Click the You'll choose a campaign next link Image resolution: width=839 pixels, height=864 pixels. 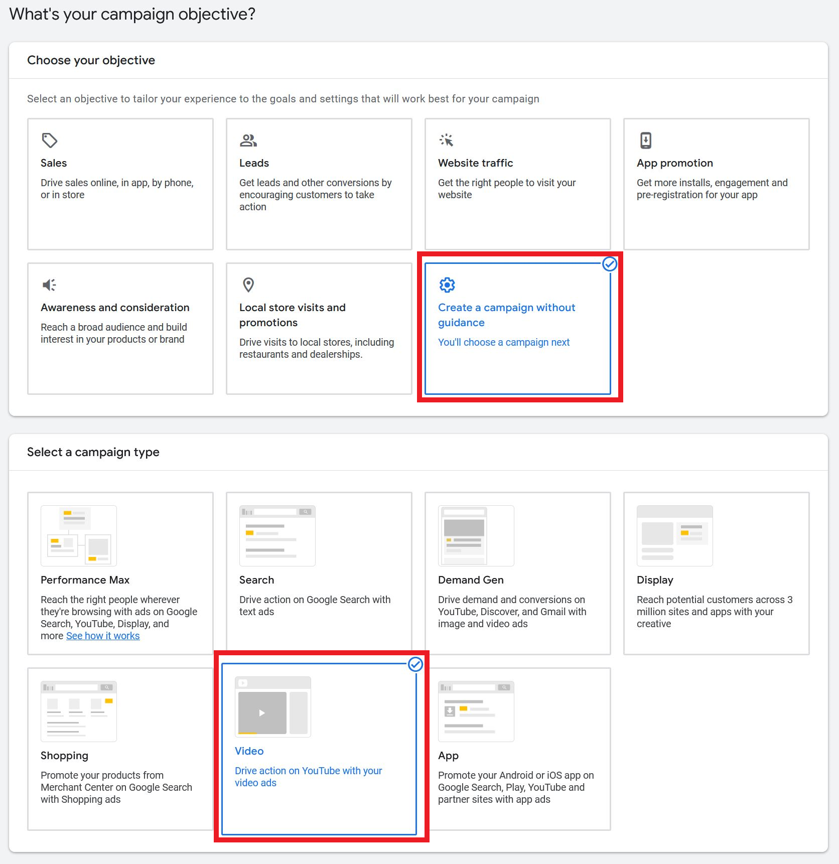504,342
